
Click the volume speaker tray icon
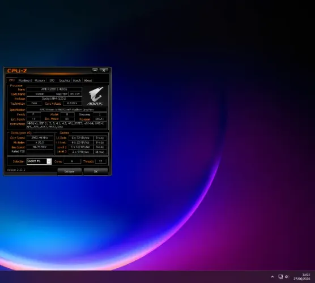287,277
